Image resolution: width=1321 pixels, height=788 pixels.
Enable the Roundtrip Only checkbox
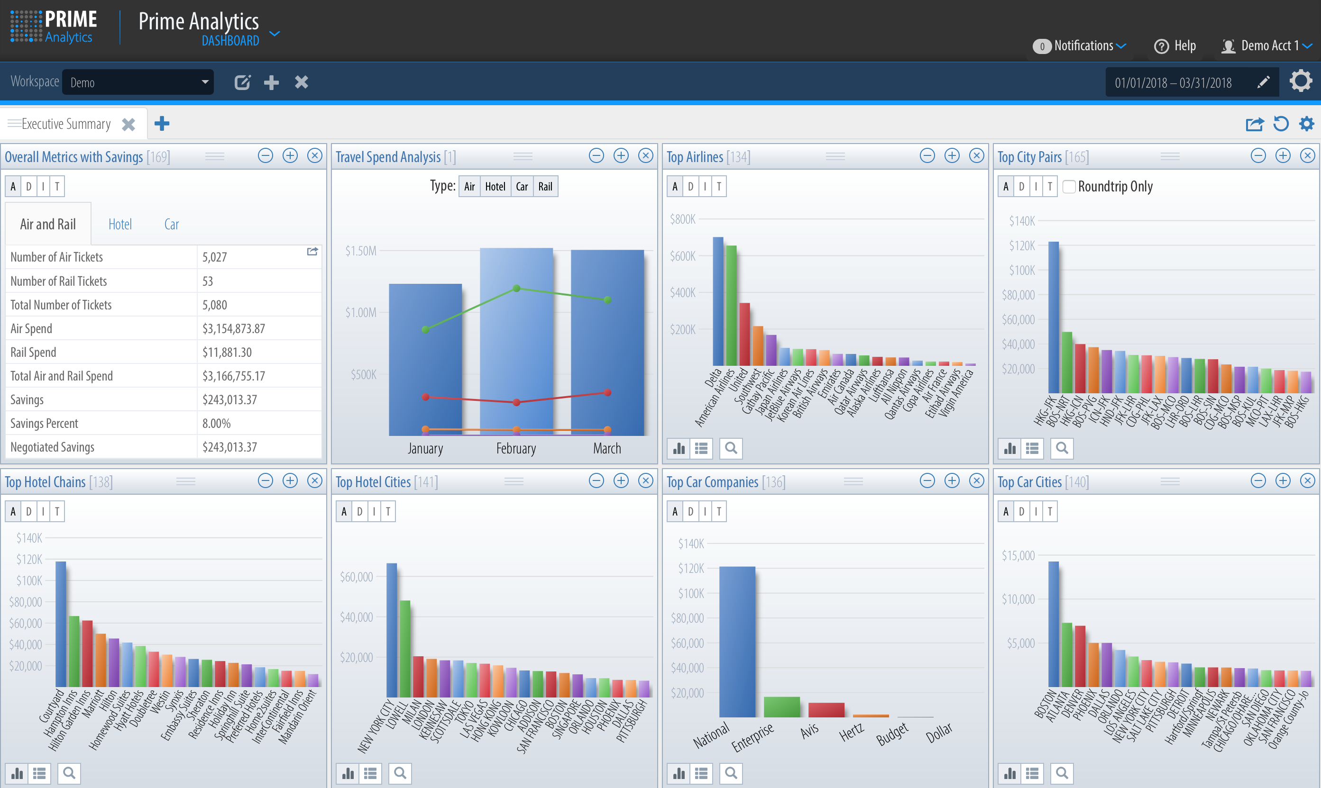click(x=1069, y=186)
